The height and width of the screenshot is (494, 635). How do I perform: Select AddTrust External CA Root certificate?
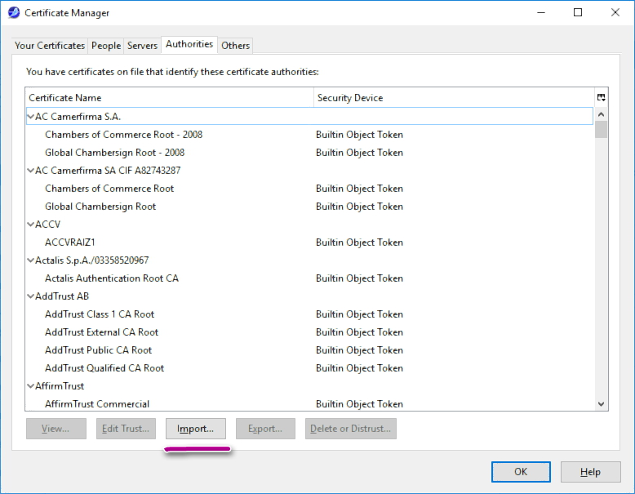tap(101, 332)
